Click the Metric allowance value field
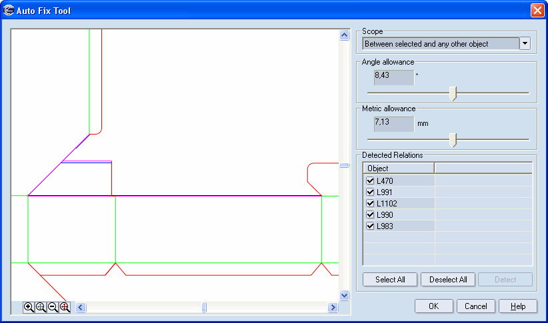Viewport: 548px width, 323px height. tap(394, 123)
